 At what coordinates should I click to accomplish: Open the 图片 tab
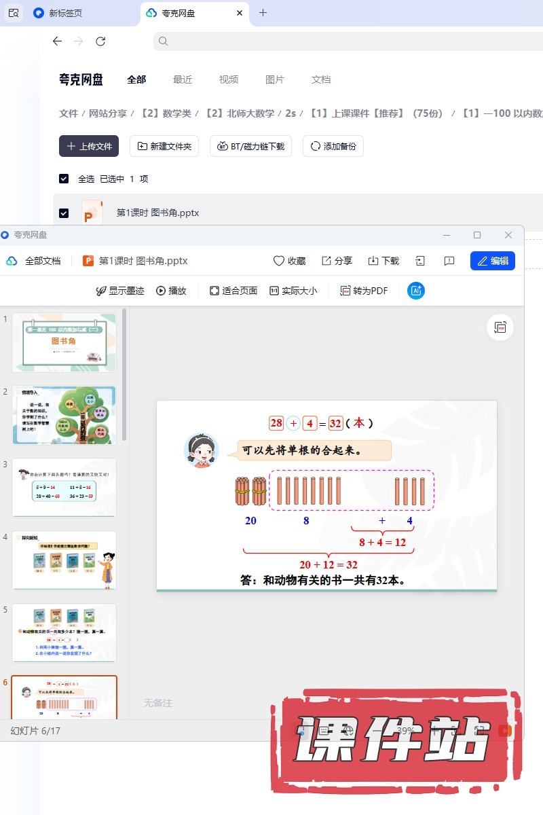275,79
